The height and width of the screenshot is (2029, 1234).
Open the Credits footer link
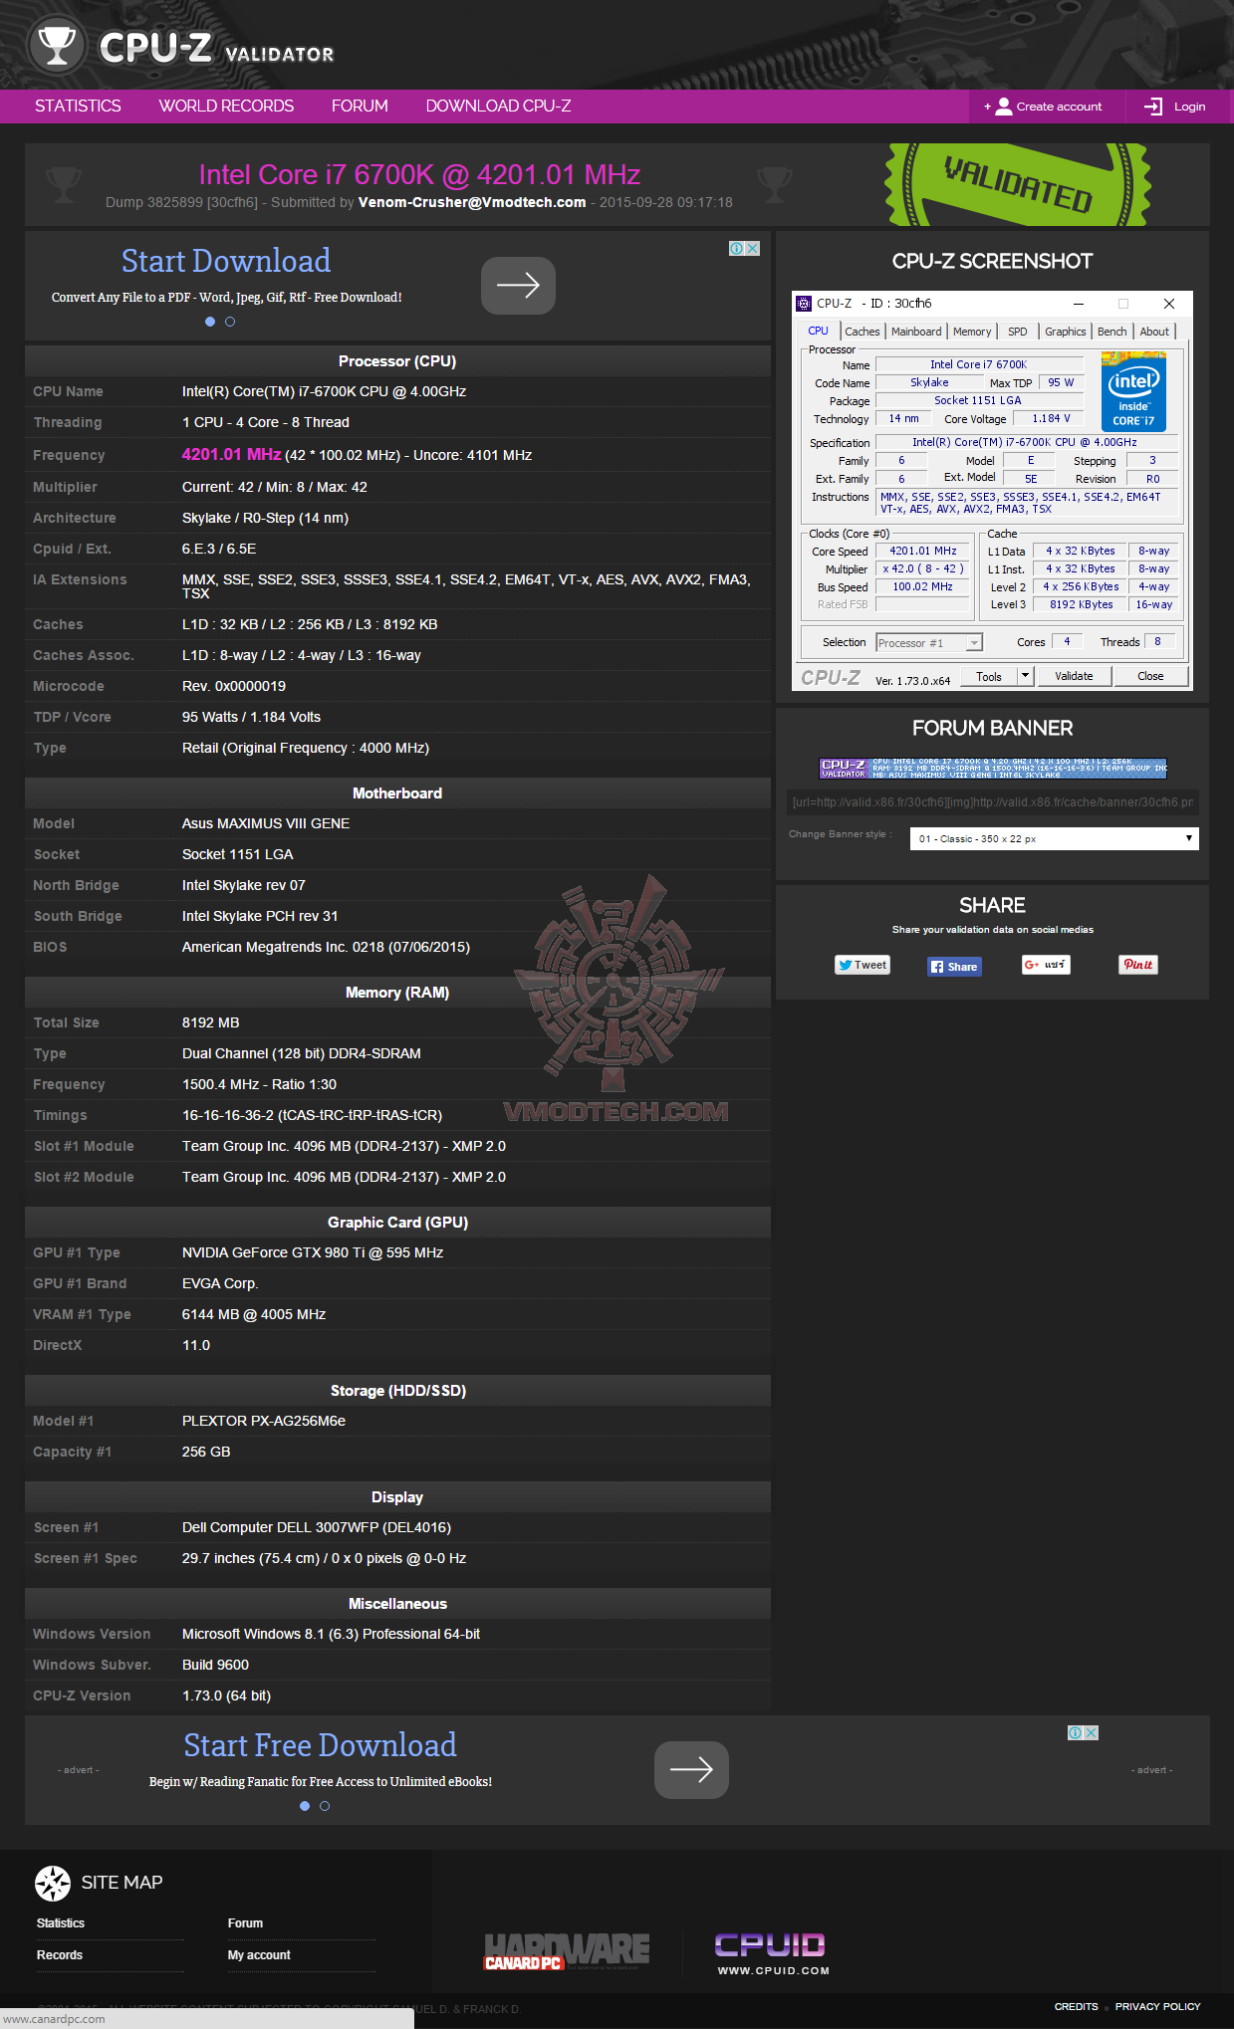1077,2006
